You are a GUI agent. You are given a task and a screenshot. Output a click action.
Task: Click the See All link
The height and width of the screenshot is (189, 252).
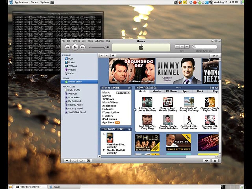214,88
